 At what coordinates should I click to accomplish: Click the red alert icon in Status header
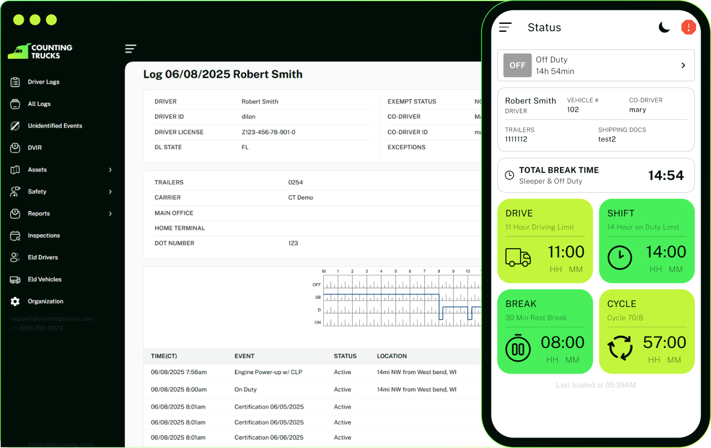pyautogui.click(x=688, y=27)
